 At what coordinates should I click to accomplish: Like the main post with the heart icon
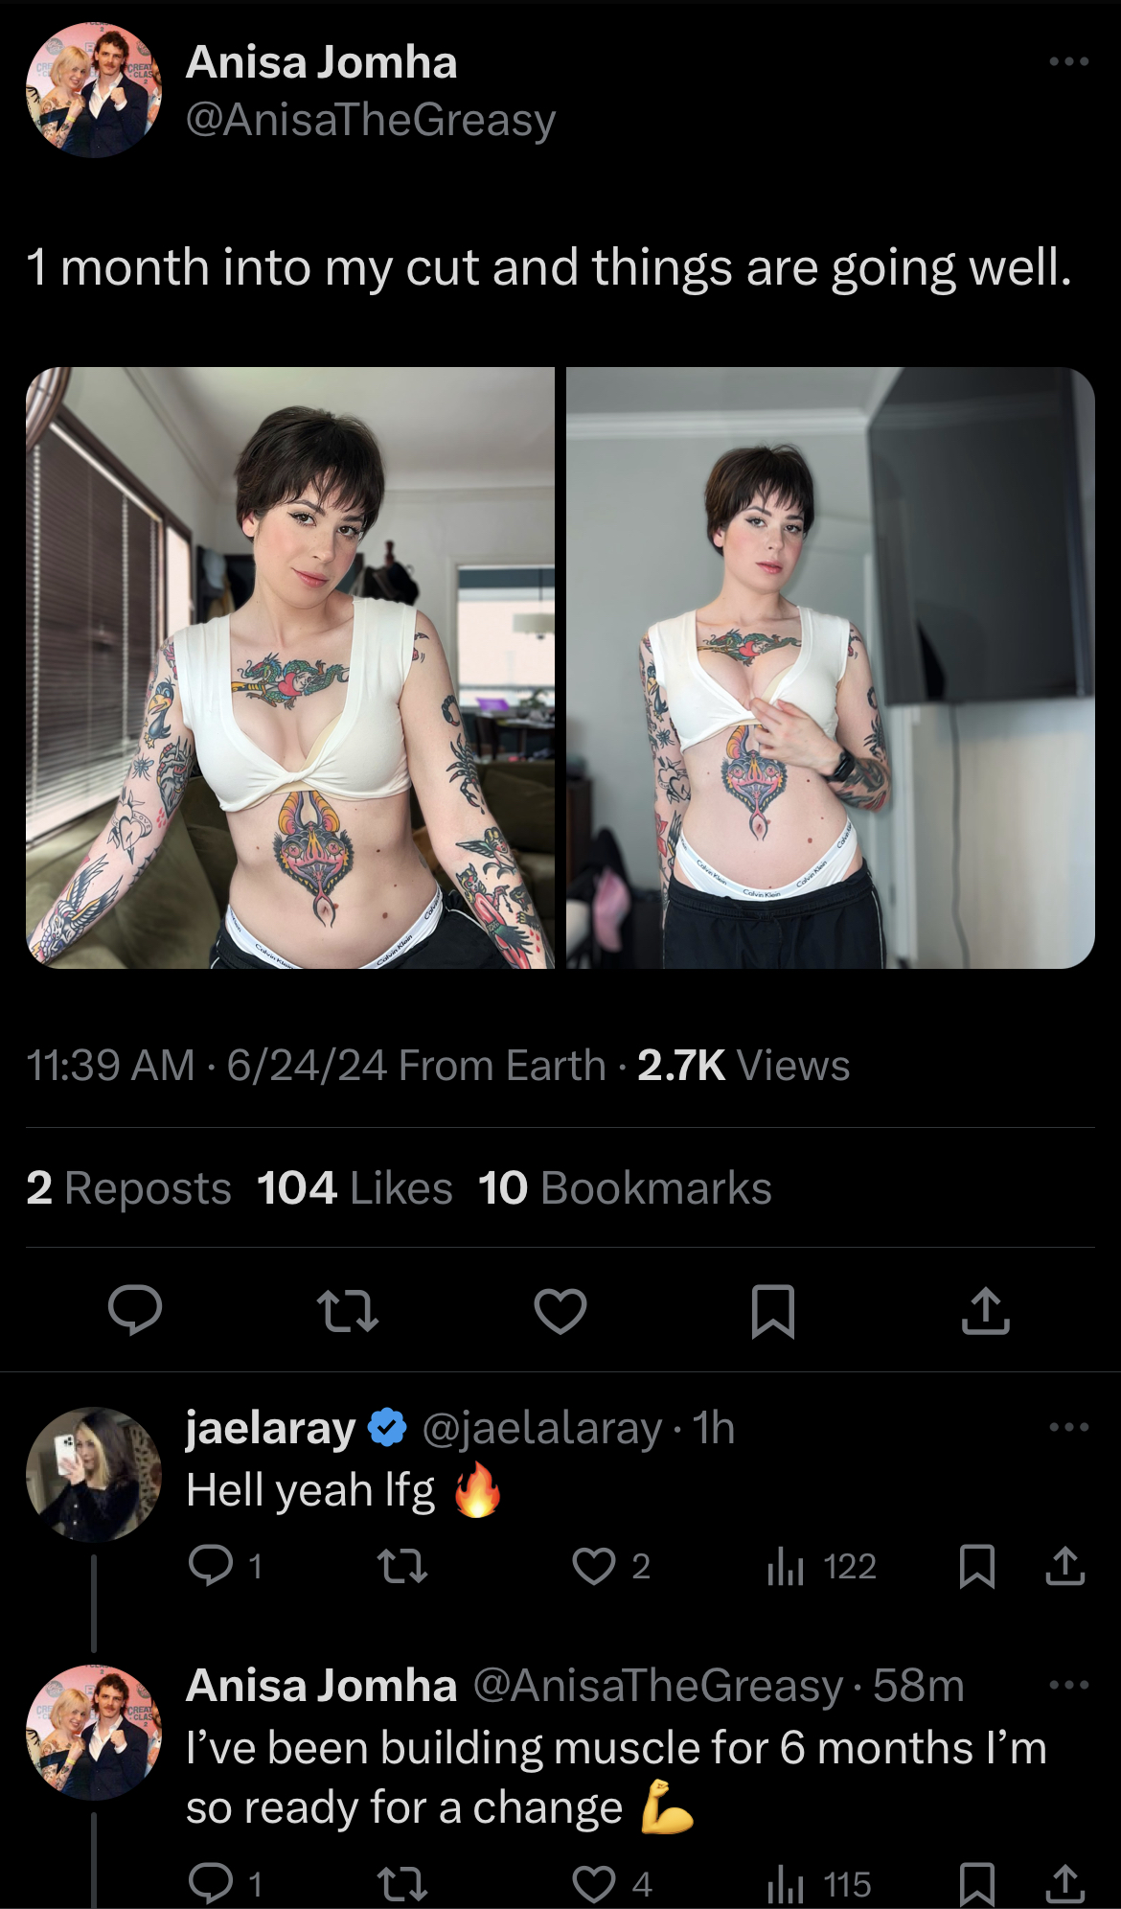coord(560,1311)
